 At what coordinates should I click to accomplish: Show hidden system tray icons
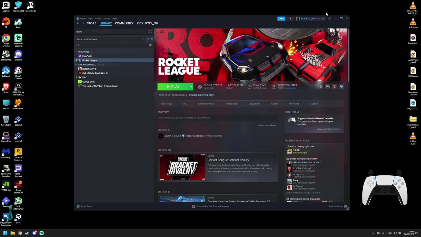click(373, 233)
